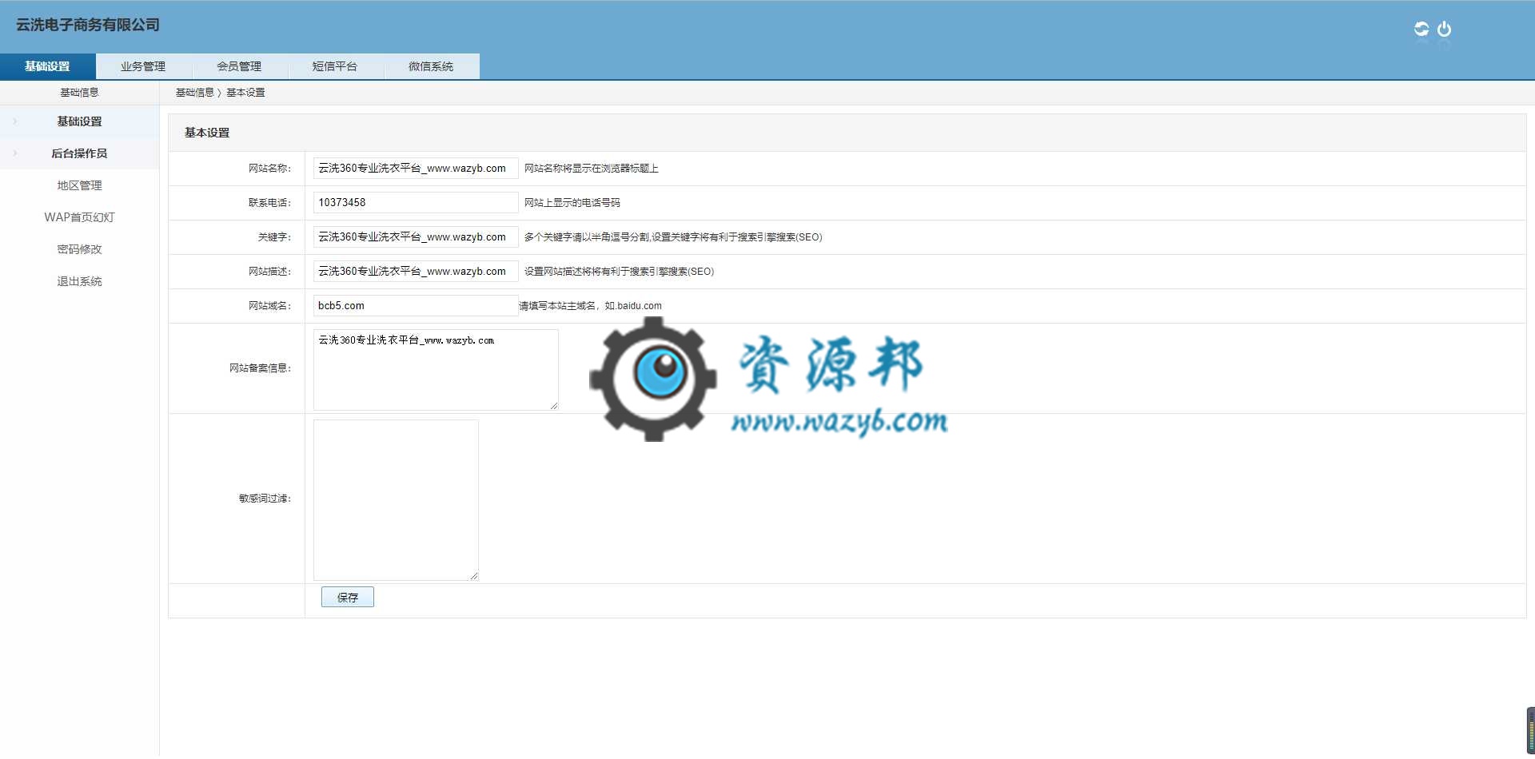1535x759 pixels.
Task: Click the 敏感词过滤 label
Action: [x=265, y=499]
